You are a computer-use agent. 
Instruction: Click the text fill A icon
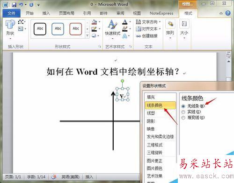(125, 22)
